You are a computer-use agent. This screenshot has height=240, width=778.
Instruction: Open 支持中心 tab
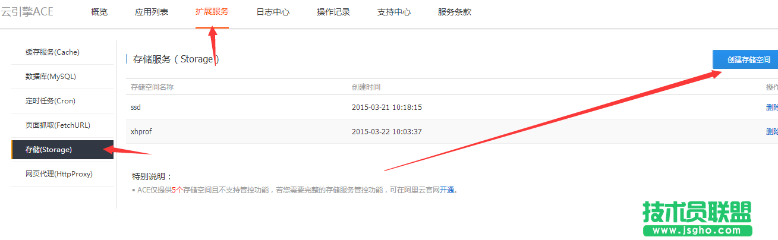(x=394, y=12)
